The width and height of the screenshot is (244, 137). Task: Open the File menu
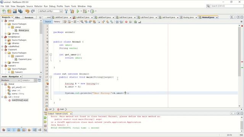(x=2, y=6)
